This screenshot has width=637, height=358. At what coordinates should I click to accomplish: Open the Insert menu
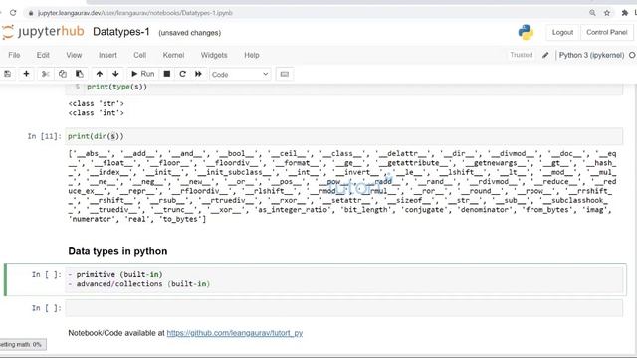click(x=107, y=55)
